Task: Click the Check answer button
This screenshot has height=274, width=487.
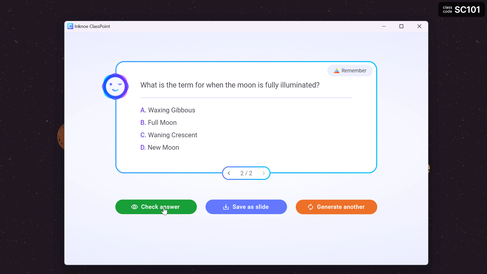Action: point(156,207)
